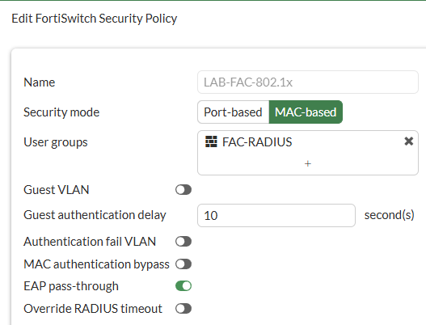Click the Edit FortiSwitch Security Policy heading
Viewport: 426px width, 325px height.
[x=95, y=19]
